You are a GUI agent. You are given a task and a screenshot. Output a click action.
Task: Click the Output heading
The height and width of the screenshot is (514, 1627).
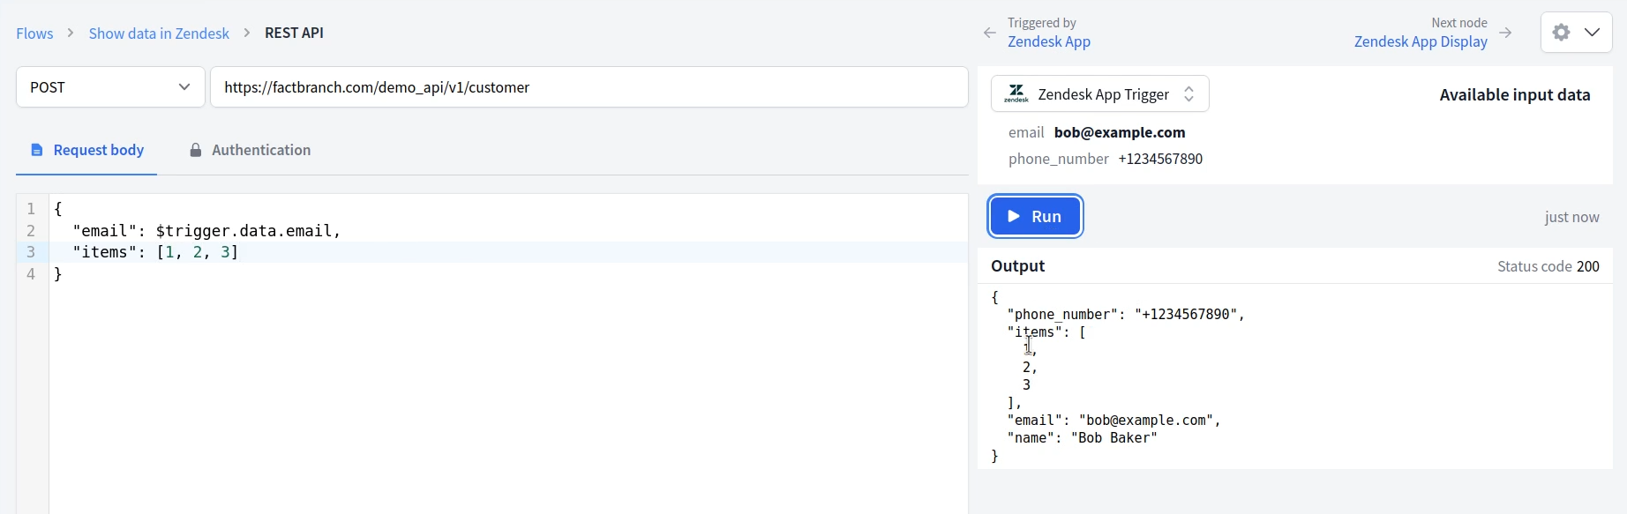(1017, 265)
